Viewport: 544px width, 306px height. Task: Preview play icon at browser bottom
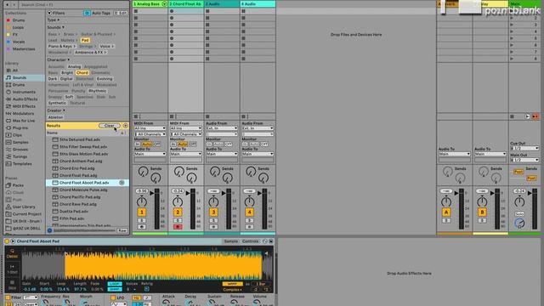(49, 230)
